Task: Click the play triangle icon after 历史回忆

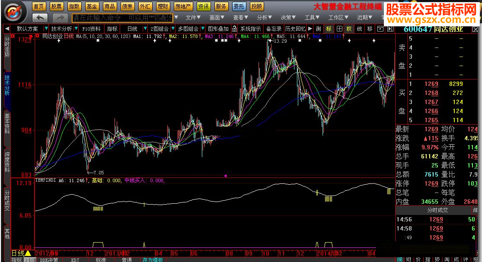Action: (x=310, y=28)
